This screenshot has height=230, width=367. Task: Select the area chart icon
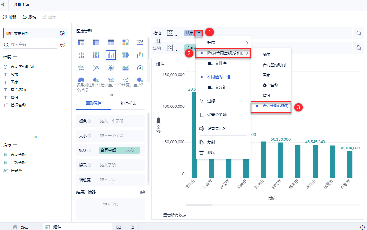125,68
